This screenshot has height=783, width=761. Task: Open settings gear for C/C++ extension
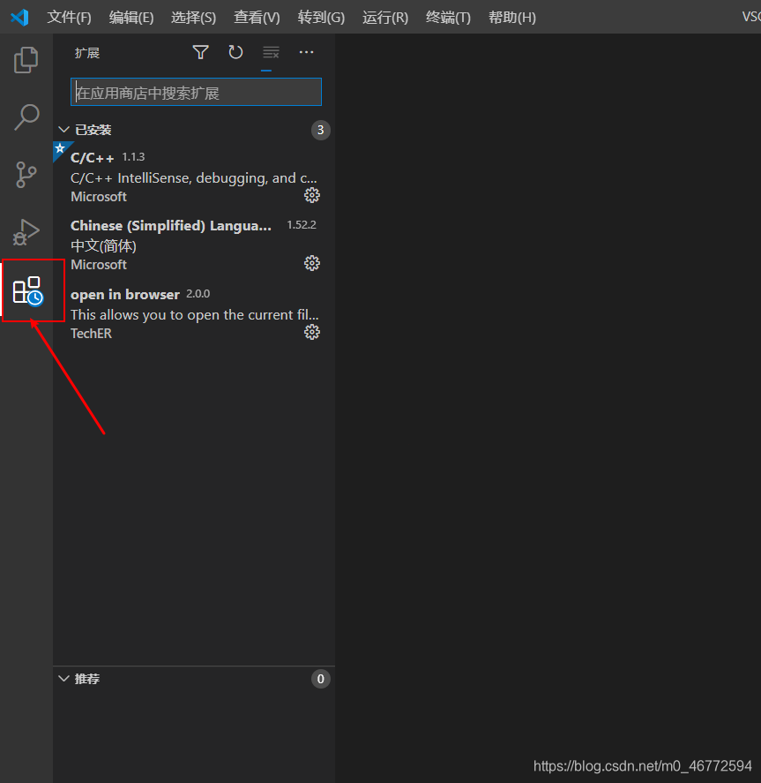click(311, 195)
